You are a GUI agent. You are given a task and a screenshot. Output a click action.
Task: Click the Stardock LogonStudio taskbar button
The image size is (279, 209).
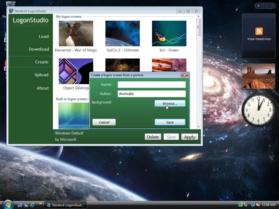[x=65, y=205]
